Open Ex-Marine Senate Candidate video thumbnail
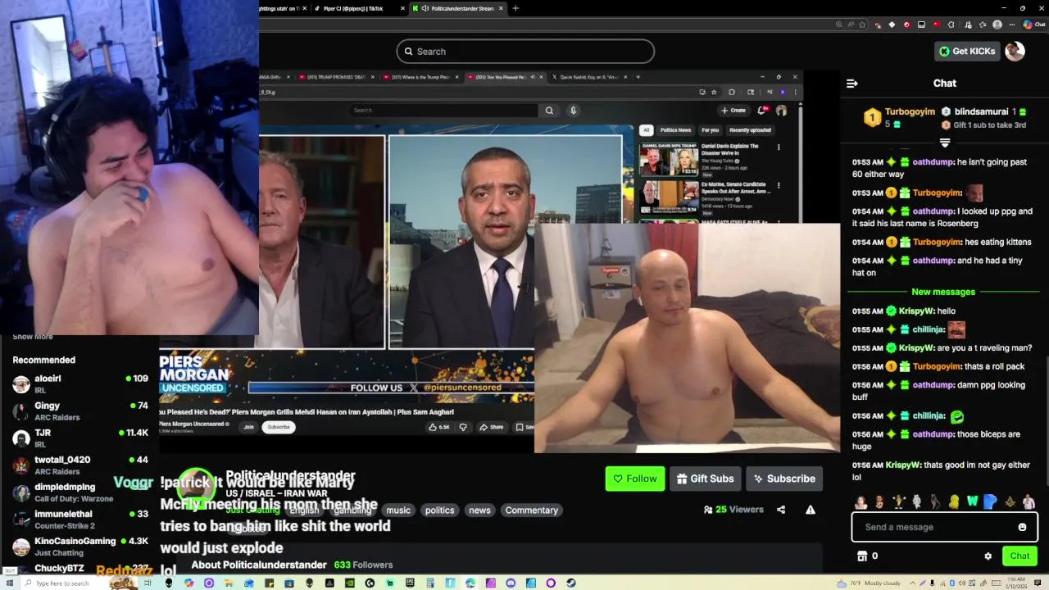 pyautogui.click(x=668, y=197)
